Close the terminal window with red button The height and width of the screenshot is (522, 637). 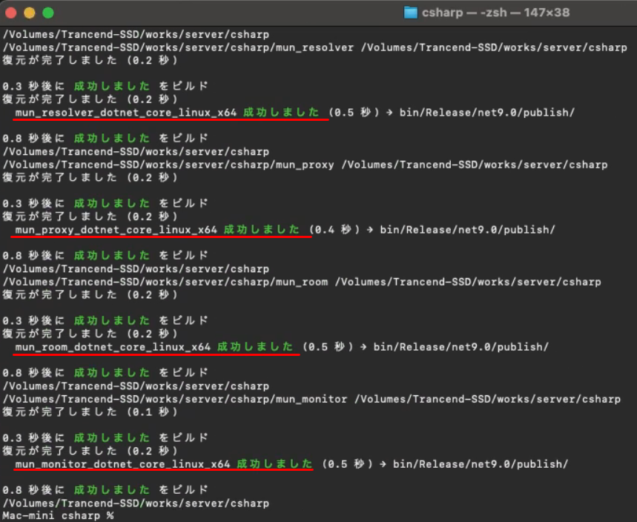(13, 13)
